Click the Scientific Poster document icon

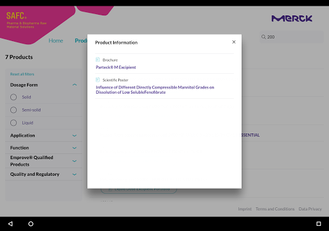[98, 80]
